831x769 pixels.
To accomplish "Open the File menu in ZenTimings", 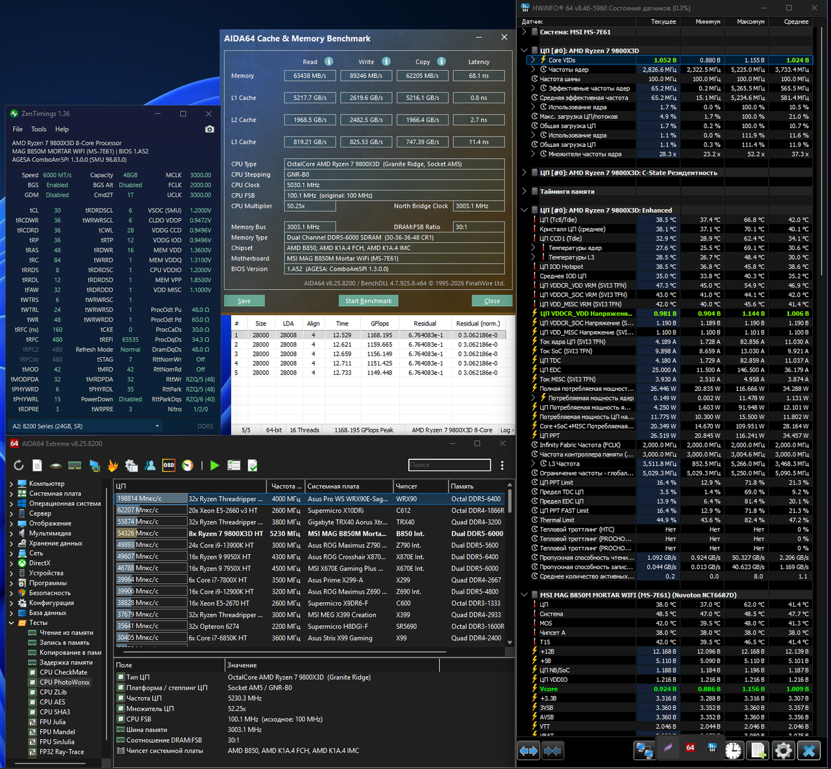I will click(x=18, y=129).
